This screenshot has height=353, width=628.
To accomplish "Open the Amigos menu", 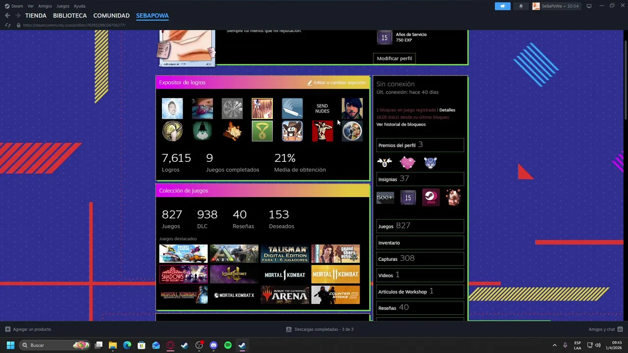I will tap(45, 6).
